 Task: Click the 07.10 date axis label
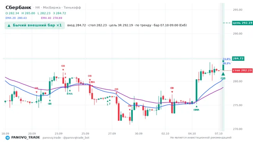coord(219,133)
